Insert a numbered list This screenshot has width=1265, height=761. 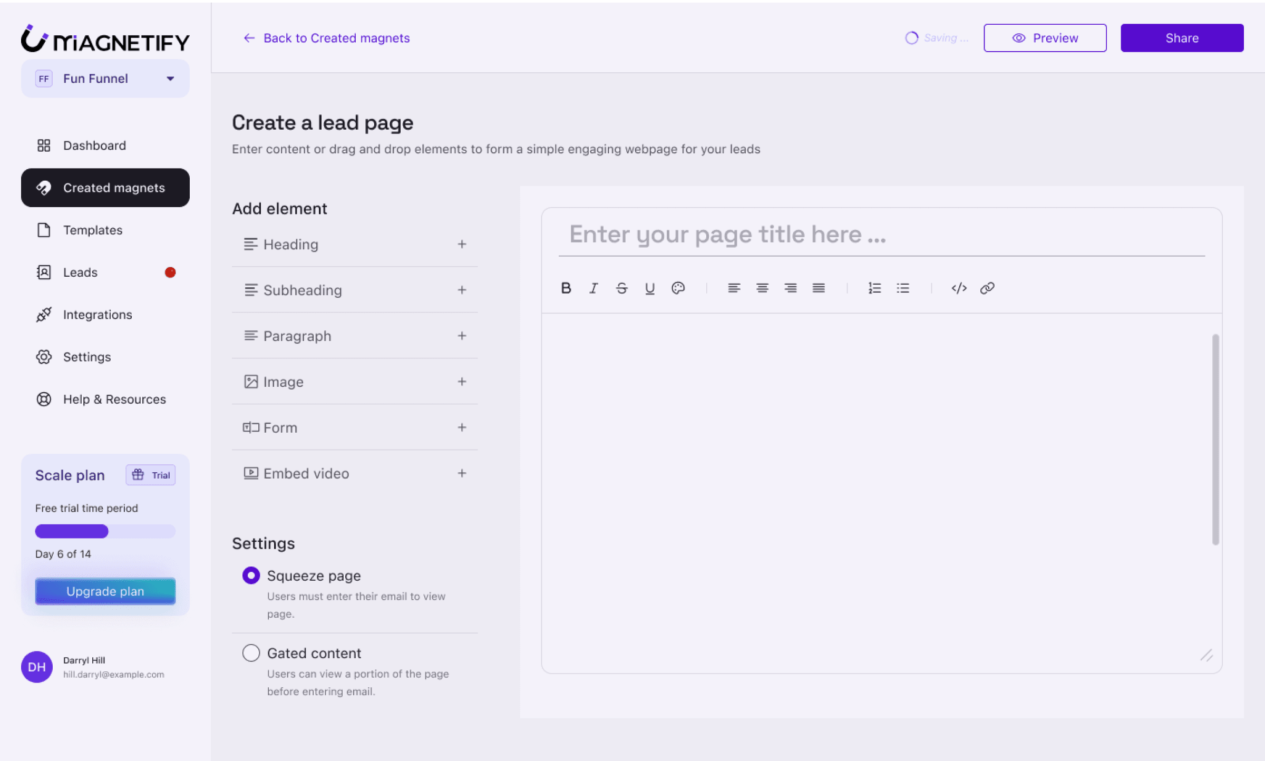[x=874, y=288]
